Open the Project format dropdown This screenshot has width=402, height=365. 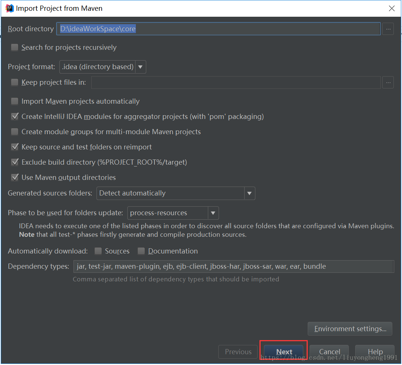click(103, 67)
